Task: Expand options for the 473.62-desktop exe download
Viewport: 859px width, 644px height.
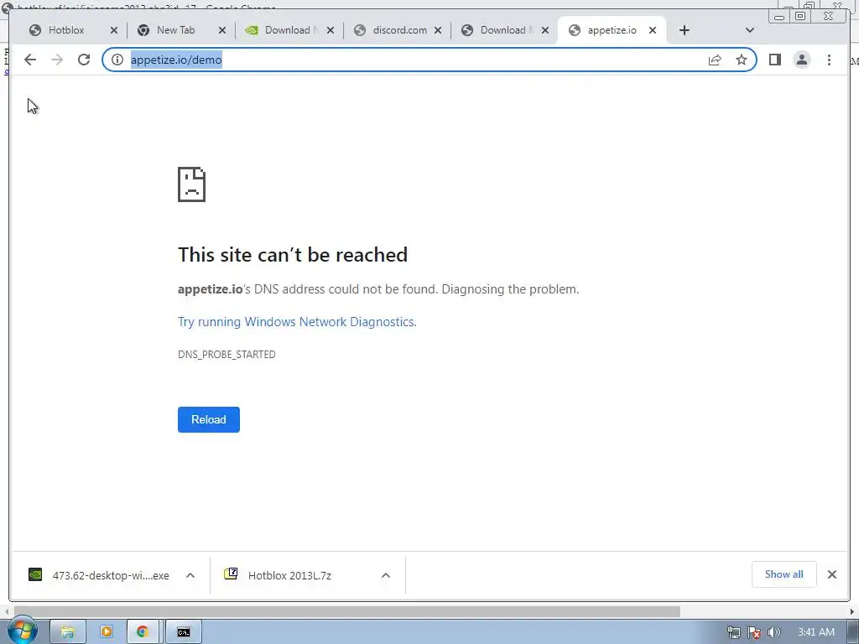Action: tap(190, 575)
